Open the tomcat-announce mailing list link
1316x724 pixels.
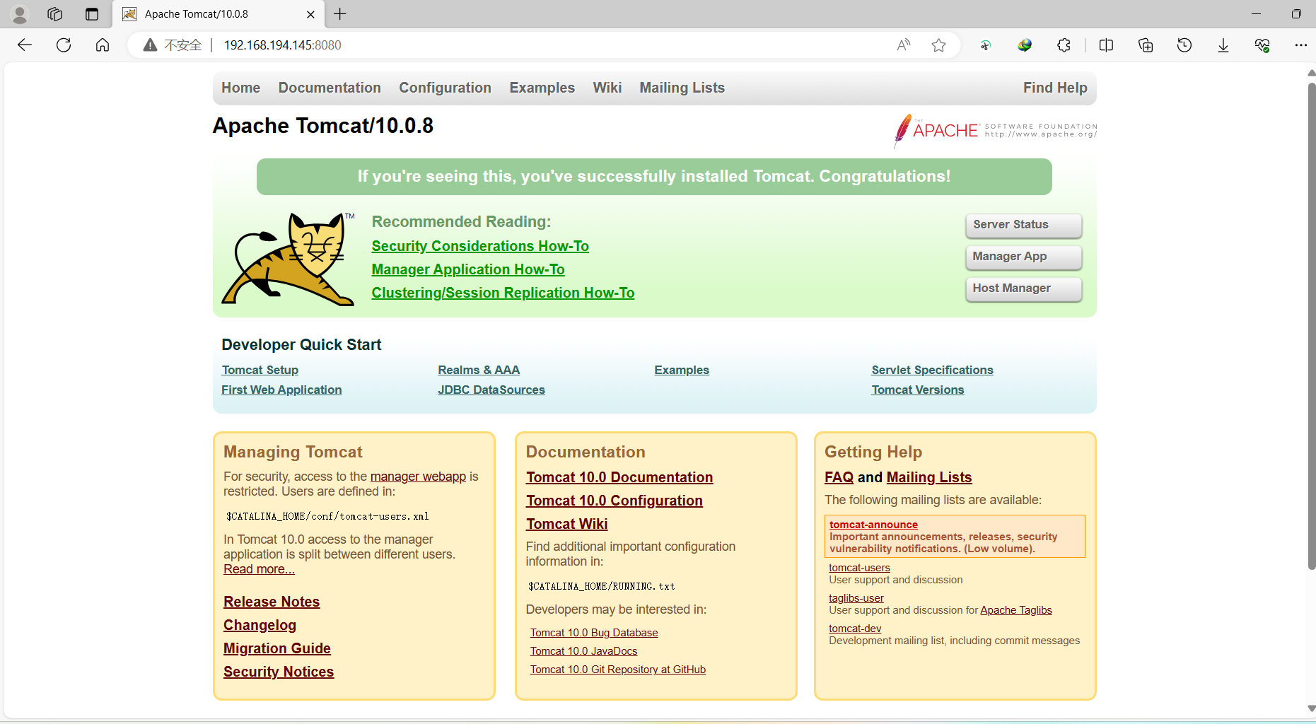pos(873,525)
